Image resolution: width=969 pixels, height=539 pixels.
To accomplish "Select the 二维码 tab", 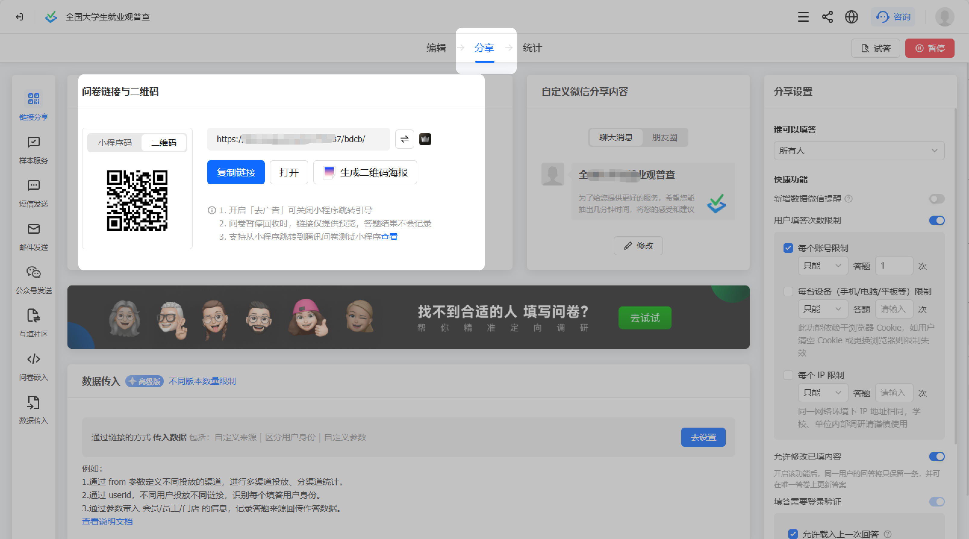I will pyautogui.click(x=164, y=143).
